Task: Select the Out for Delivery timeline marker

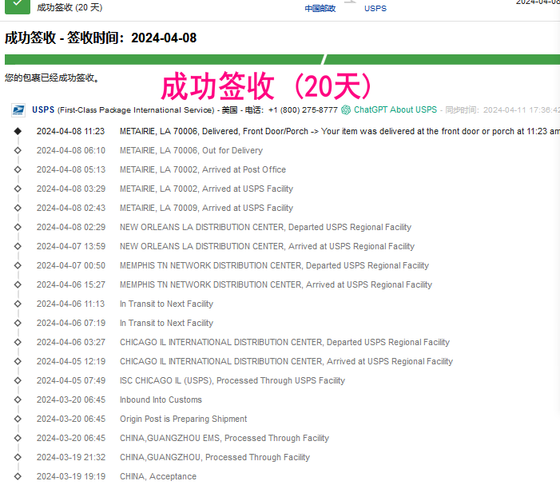Action: (18, 150)
